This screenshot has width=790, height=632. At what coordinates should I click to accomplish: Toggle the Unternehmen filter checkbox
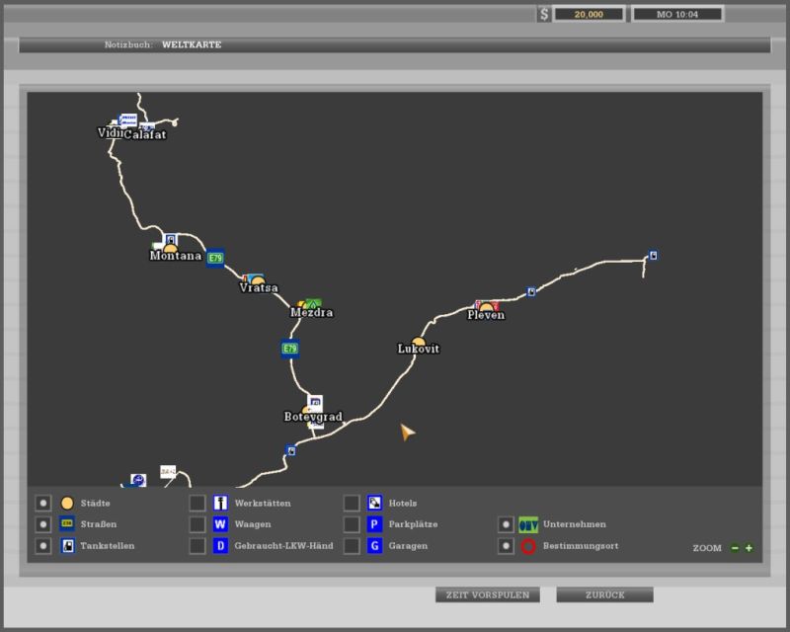506,524
